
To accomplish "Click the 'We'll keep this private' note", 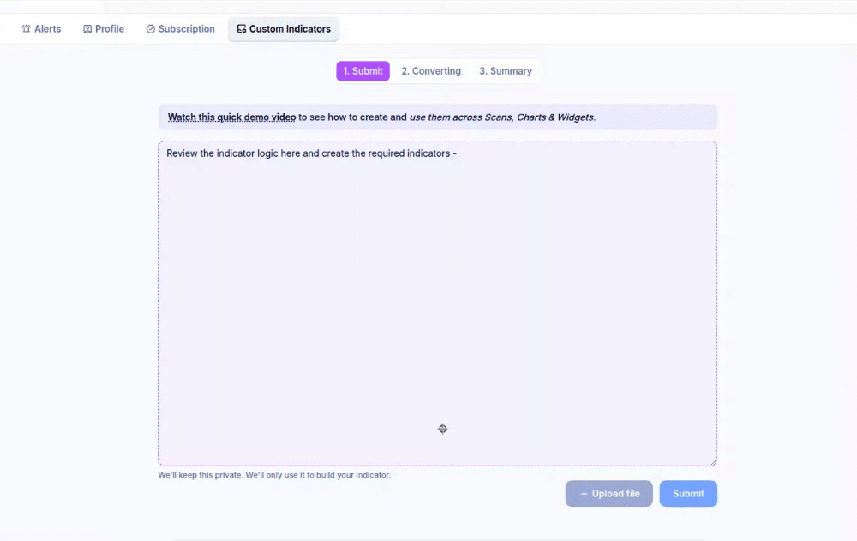I will [274, 475].
